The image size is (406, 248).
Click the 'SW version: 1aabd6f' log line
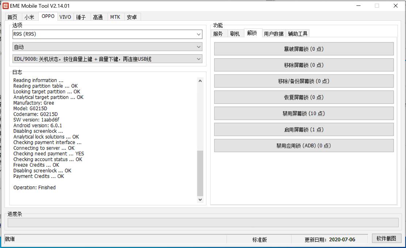tap(36, 120)
